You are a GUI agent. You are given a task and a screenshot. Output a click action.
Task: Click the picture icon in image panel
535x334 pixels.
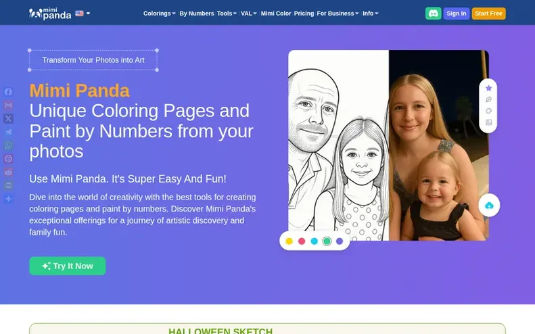point(488,122)
